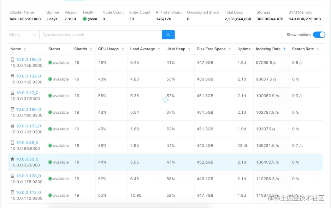This screenshot has width=331, height=208.
Task: Click the Uptime column header in table
Action: coord(244,49)
